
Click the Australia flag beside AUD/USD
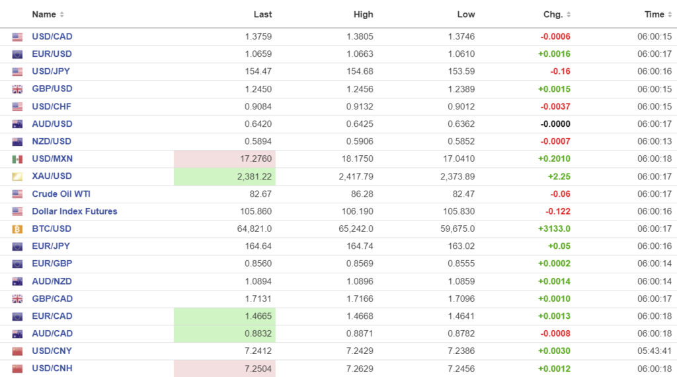pos(17,124)
